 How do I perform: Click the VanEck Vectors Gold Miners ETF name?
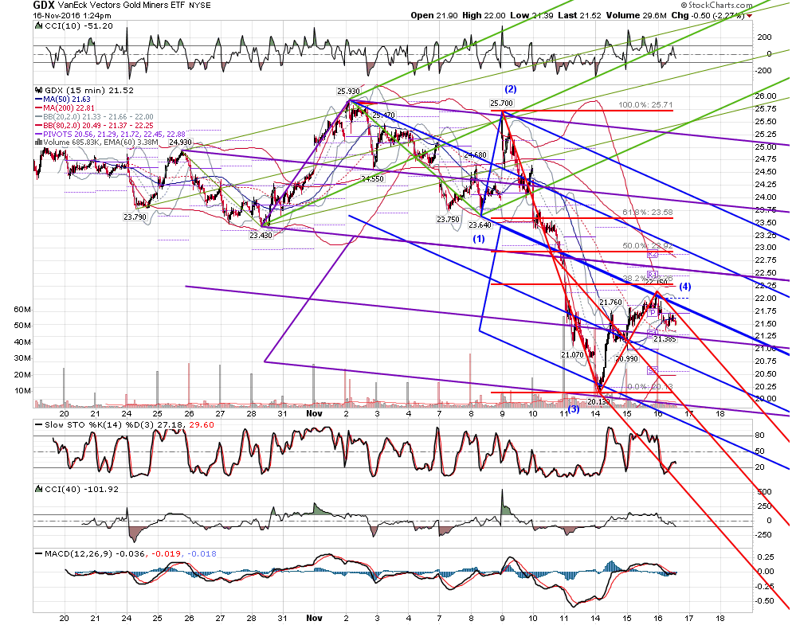[122, 5]
